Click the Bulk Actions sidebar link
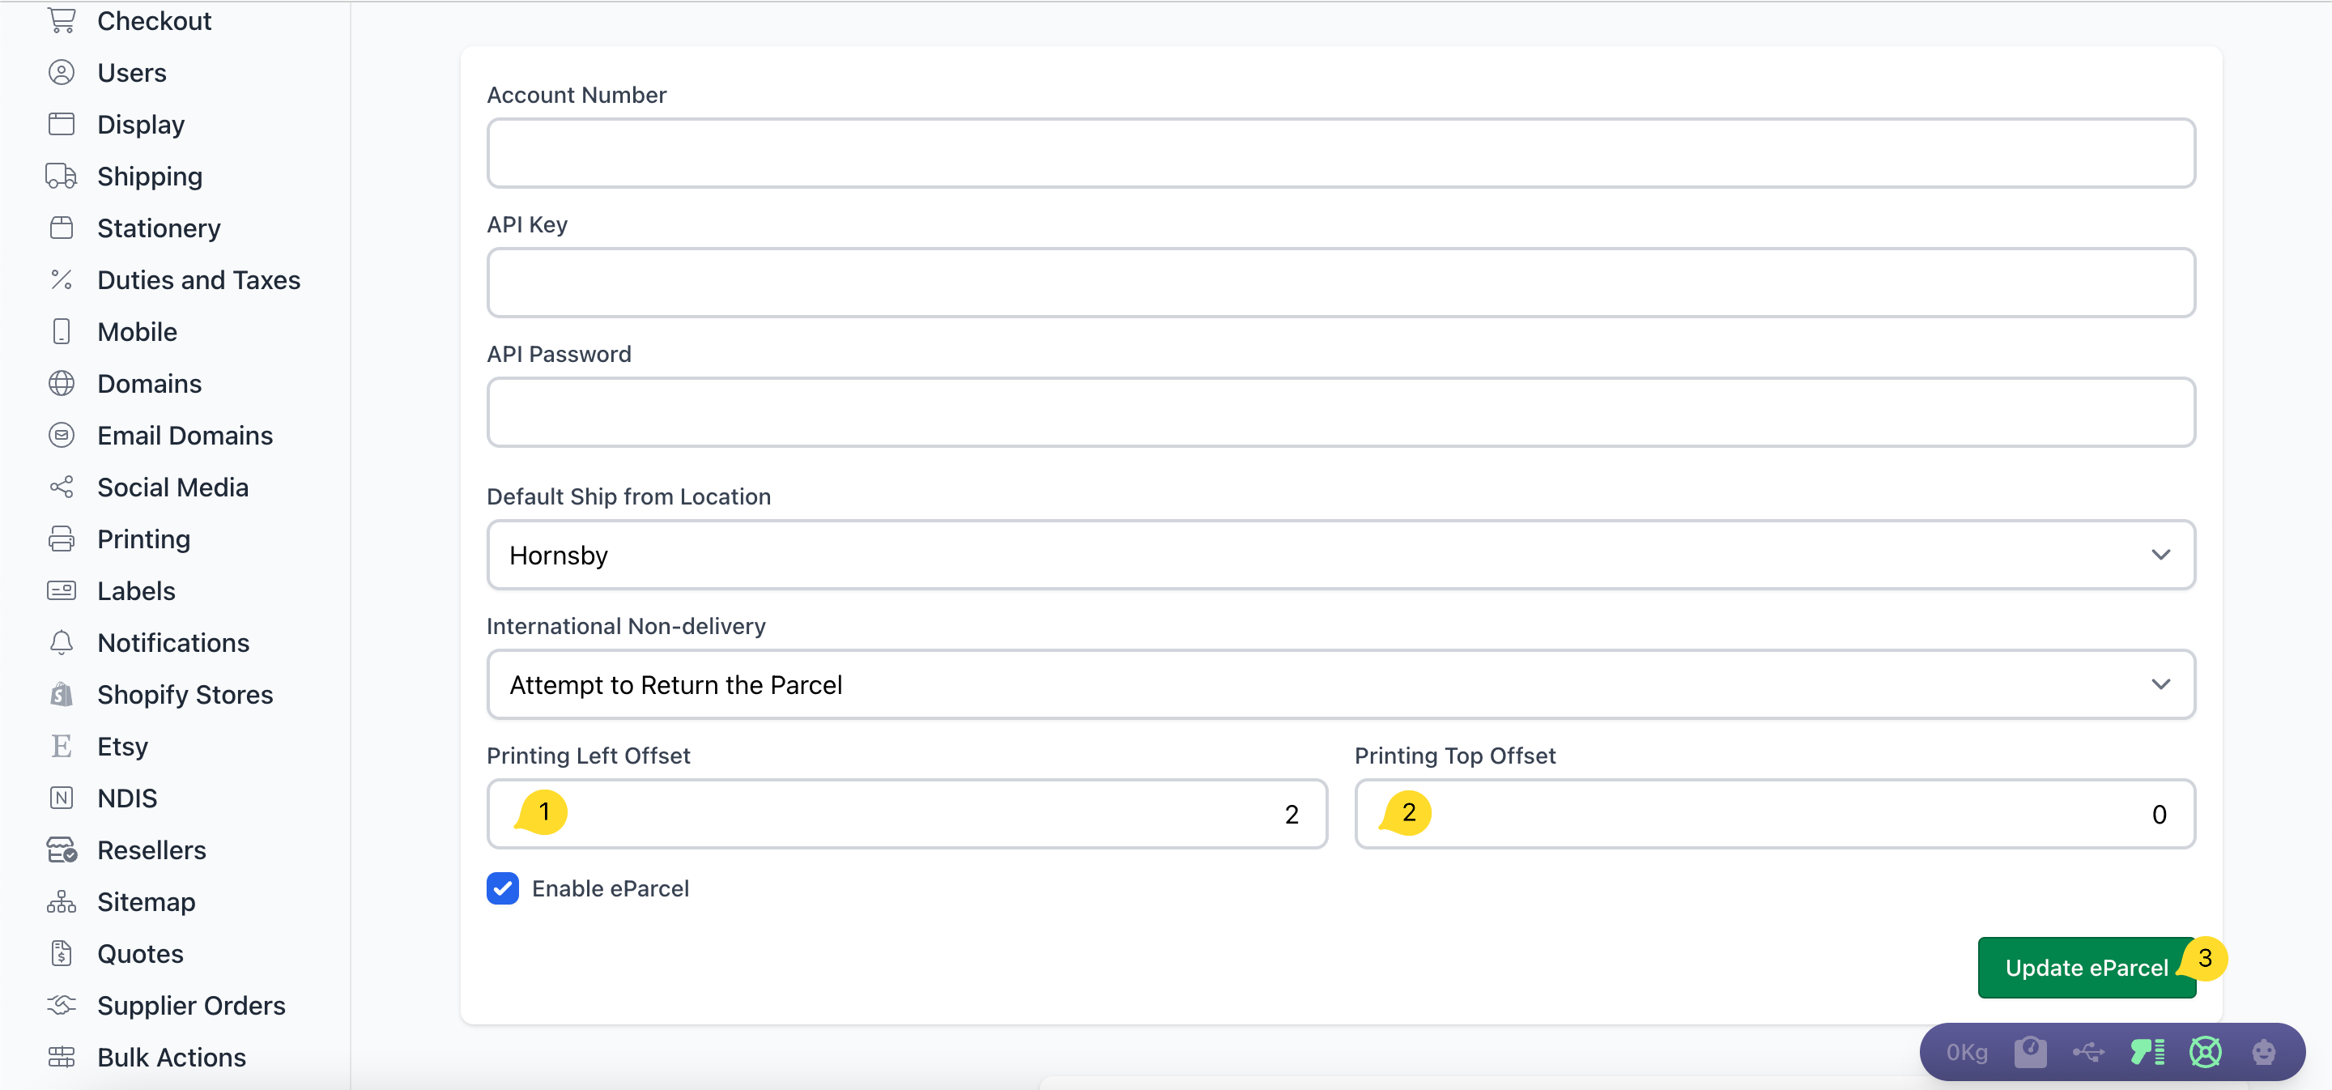 (171, 1057)
